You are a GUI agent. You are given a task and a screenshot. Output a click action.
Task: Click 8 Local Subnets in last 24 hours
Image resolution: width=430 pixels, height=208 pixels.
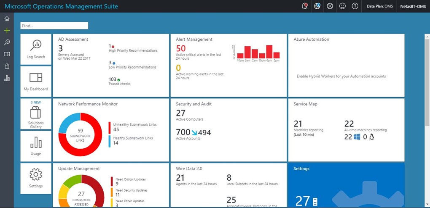[252, 180]
